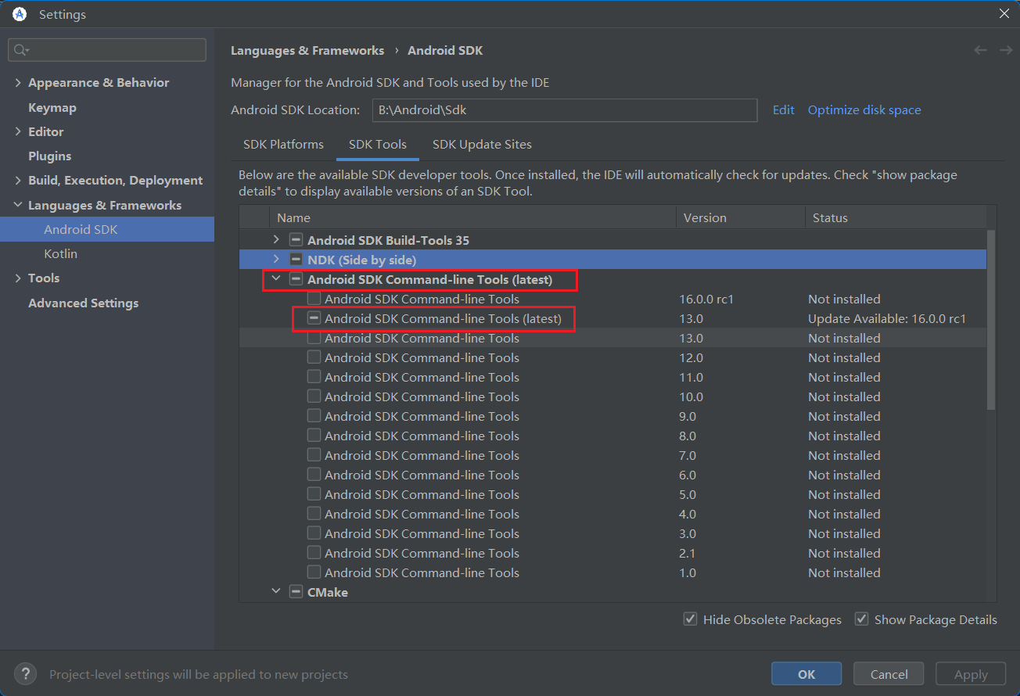This screenshot has height=696, width=1020.
Task: Check Command-line Tools version 1.0
Action: 314,572
